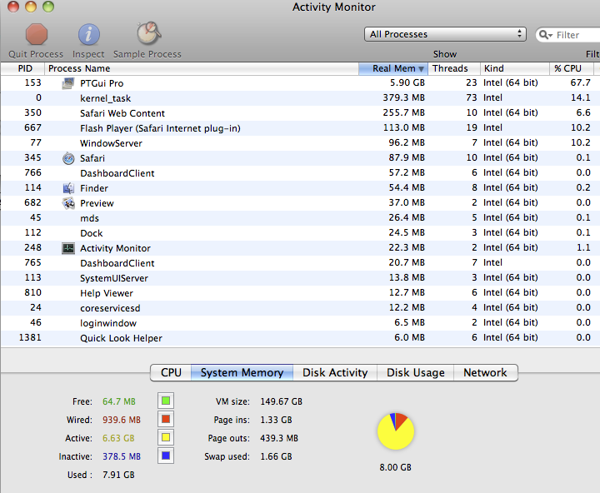
Task: Click the Sample Process label
Action: [x=147, y=54]
